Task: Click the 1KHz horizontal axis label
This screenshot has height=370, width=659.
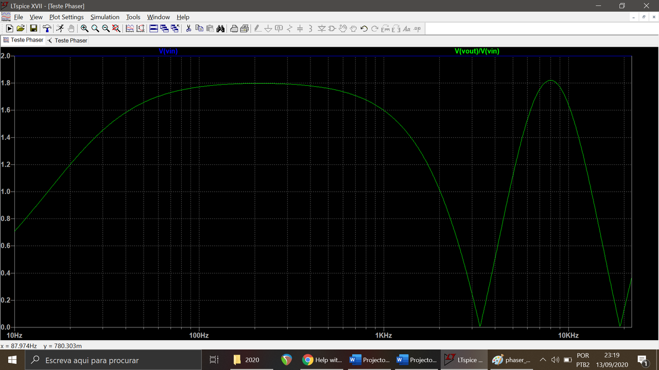Action: pos(384,336)
